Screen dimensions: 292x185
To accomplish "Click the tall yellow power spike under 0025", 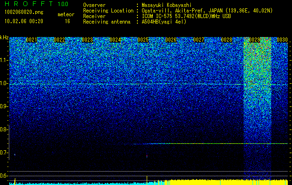I will coord(147,180).
